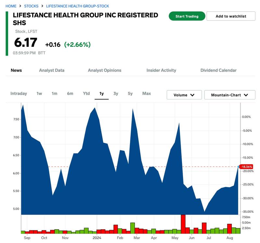Screen dimensions: 260x243
Task: Click Add to watchlist button
Action: [x=231, y=16]
